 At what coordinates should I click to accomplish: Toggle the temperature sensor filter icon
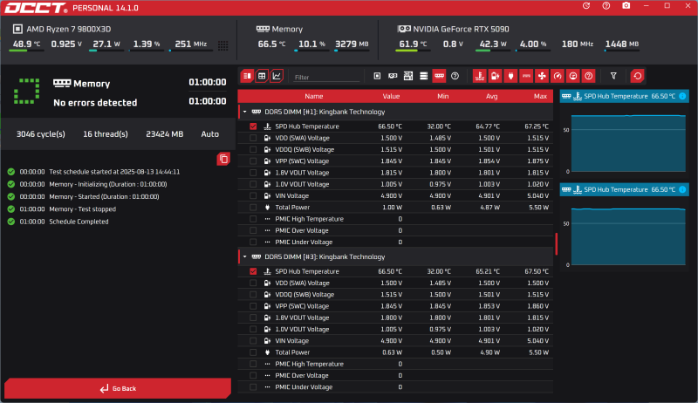[479, 77]
